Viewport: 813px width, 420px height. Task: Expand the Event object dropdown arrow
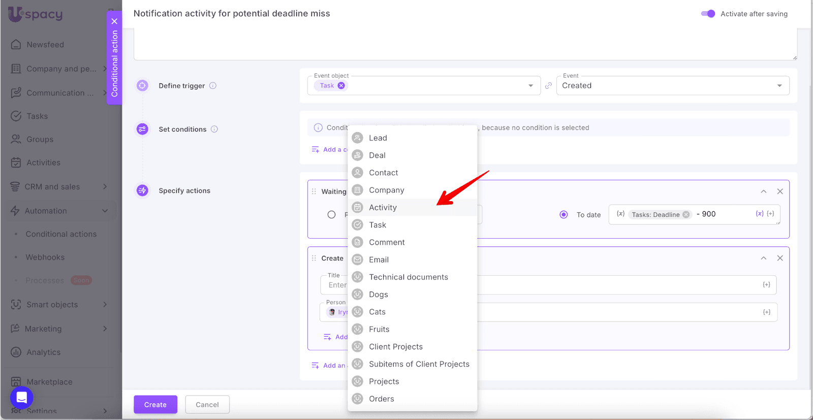pos(530,86)
